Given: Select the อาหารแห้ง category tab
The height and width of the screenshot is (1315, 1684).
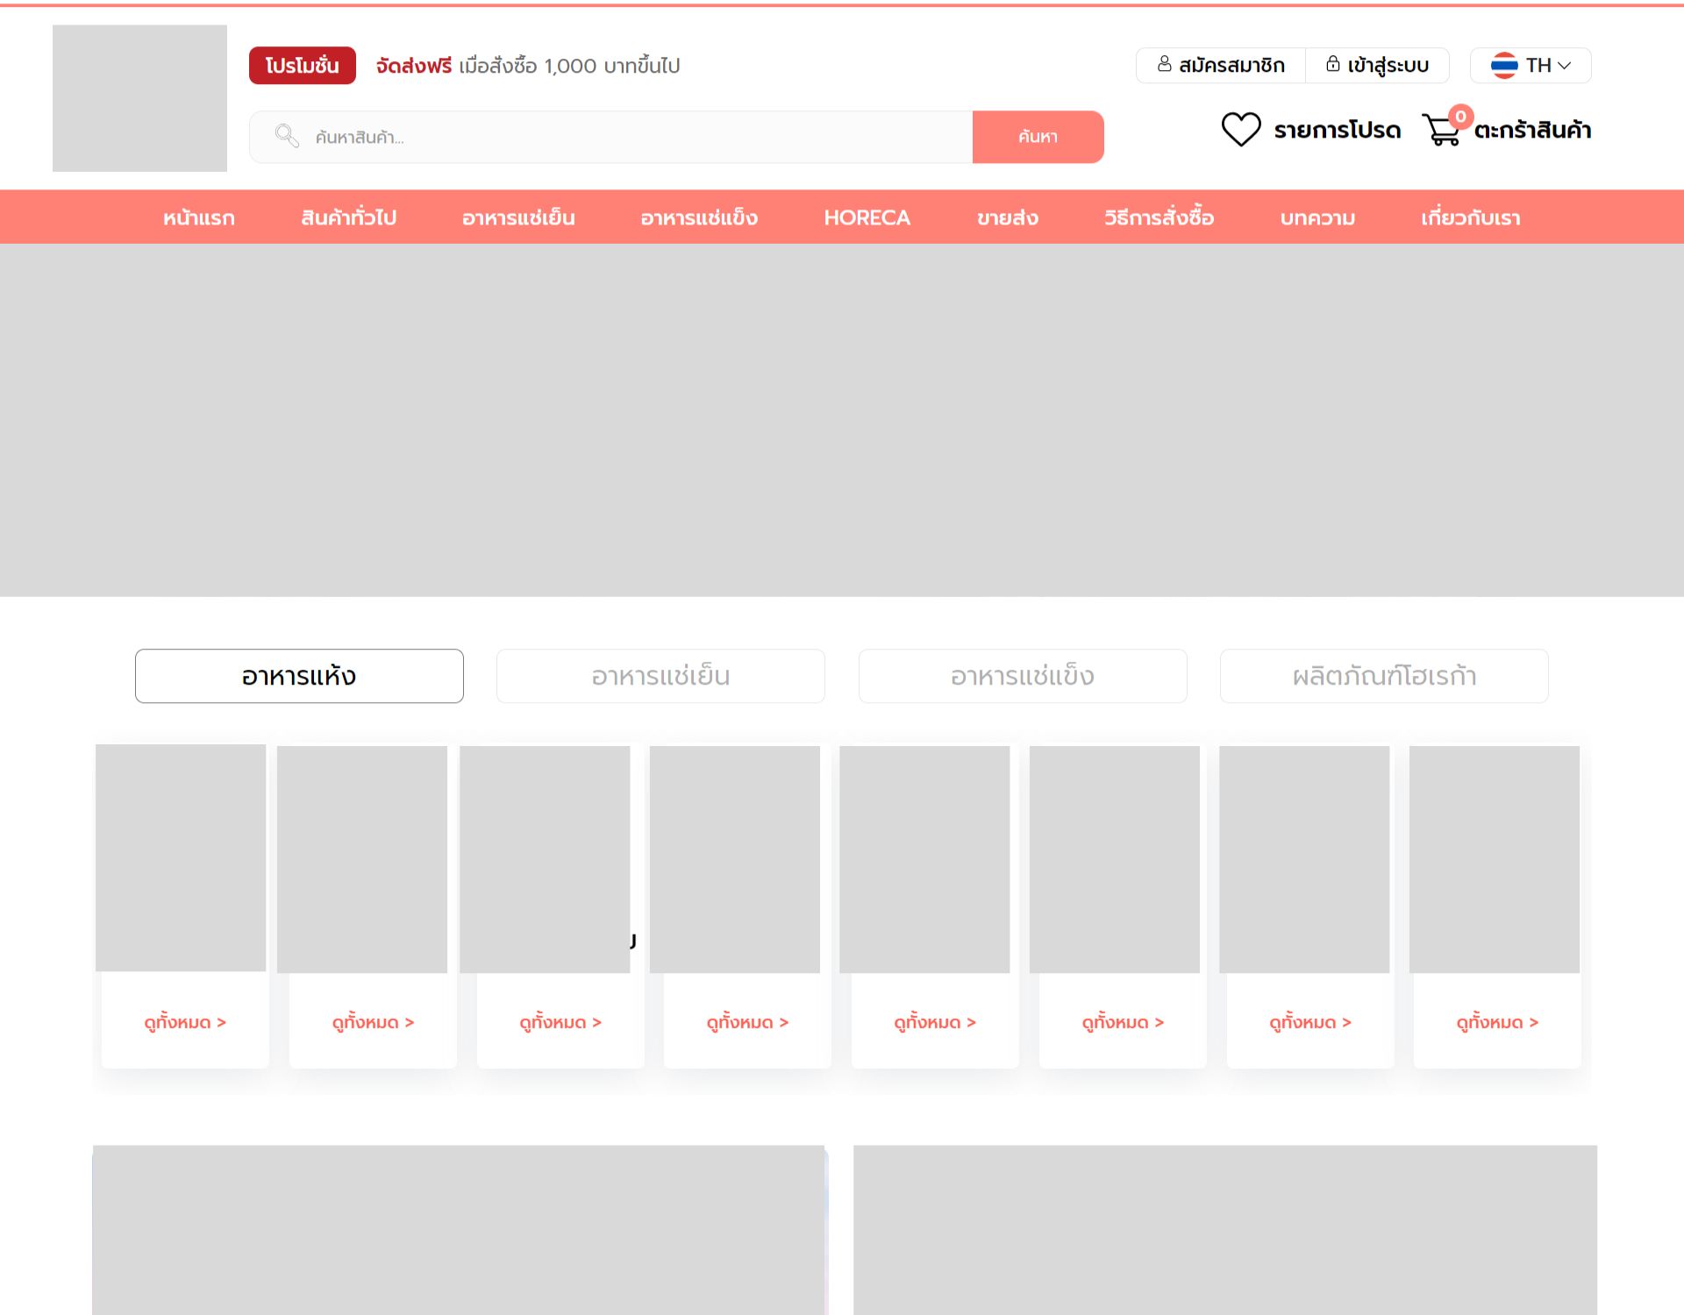Looking at the screenshot, I should [x=299, y=676].
